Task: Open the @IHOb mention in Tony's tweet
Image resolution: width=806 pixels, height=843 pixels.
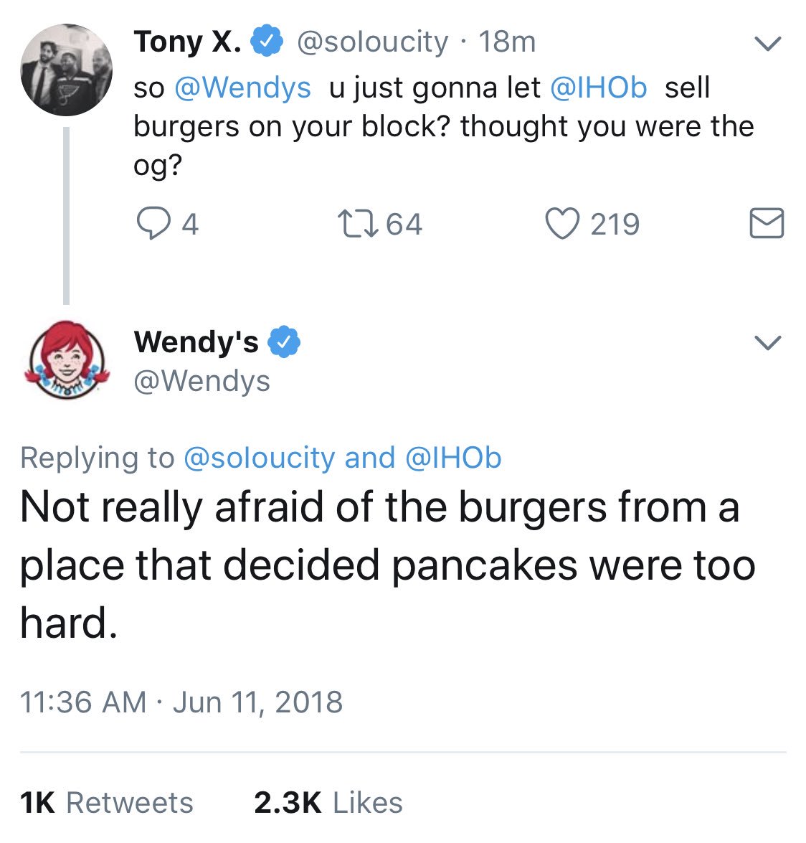Action: tap(599, 87)
